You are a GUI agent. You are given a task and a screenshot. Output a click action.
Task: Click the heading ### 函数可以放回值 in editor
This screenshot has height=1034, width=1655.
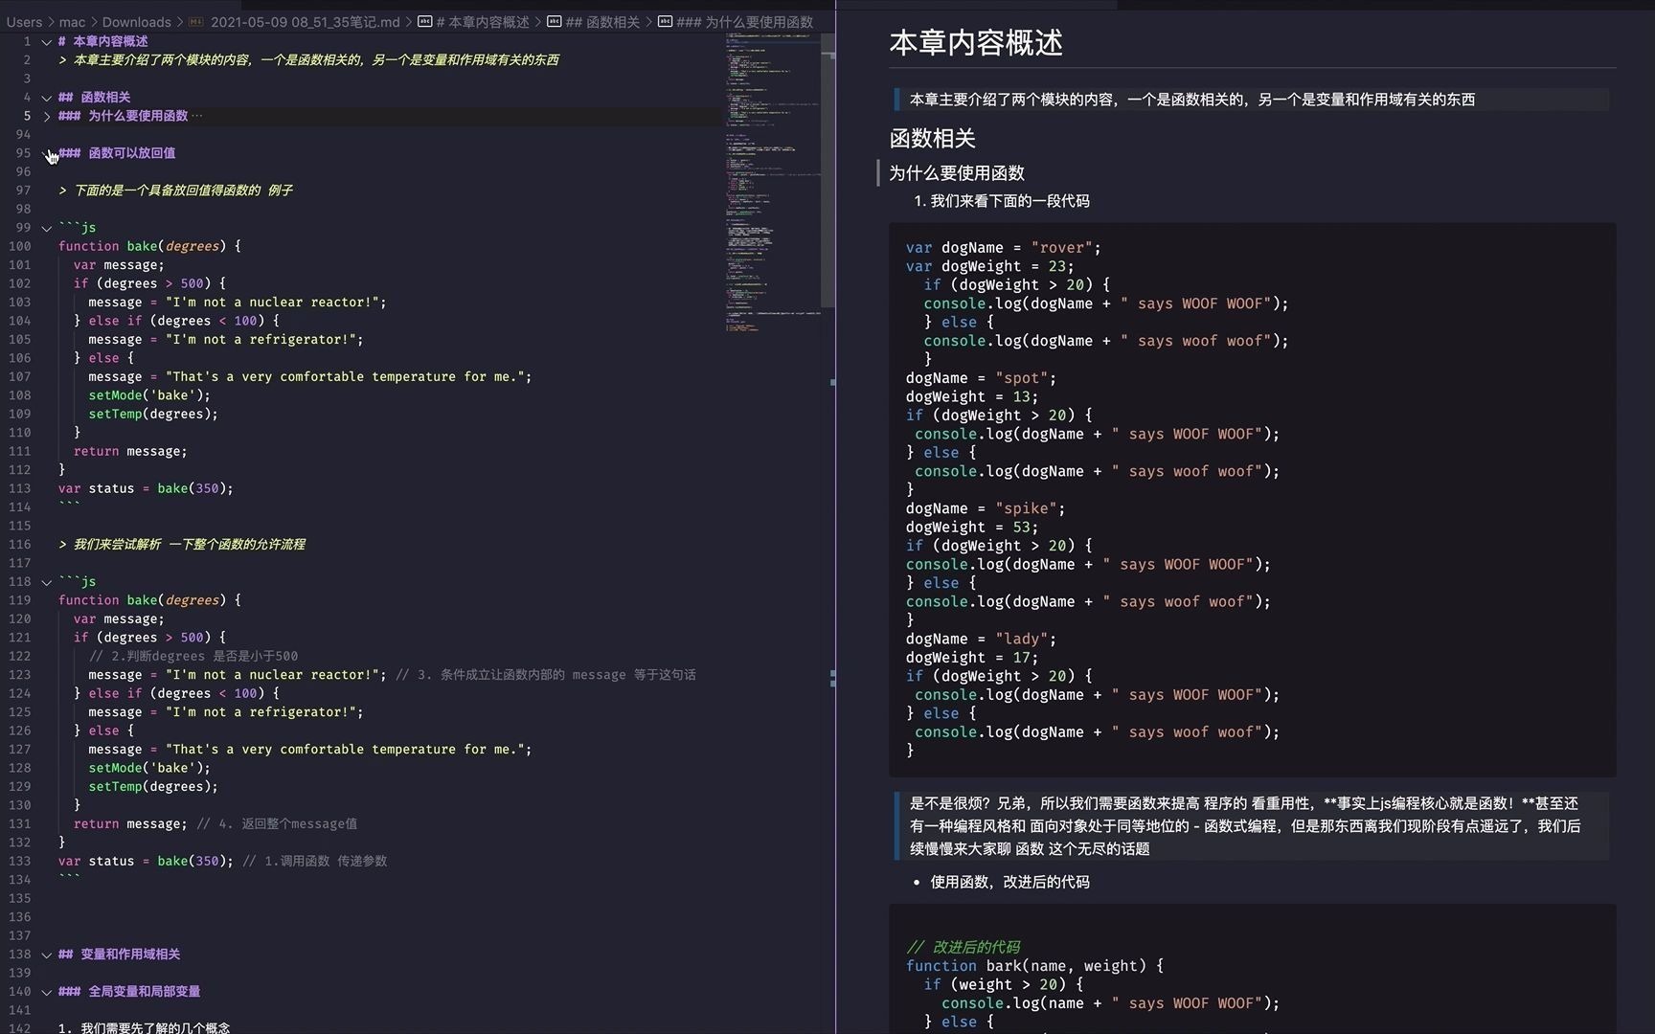(x=117, y=153)
